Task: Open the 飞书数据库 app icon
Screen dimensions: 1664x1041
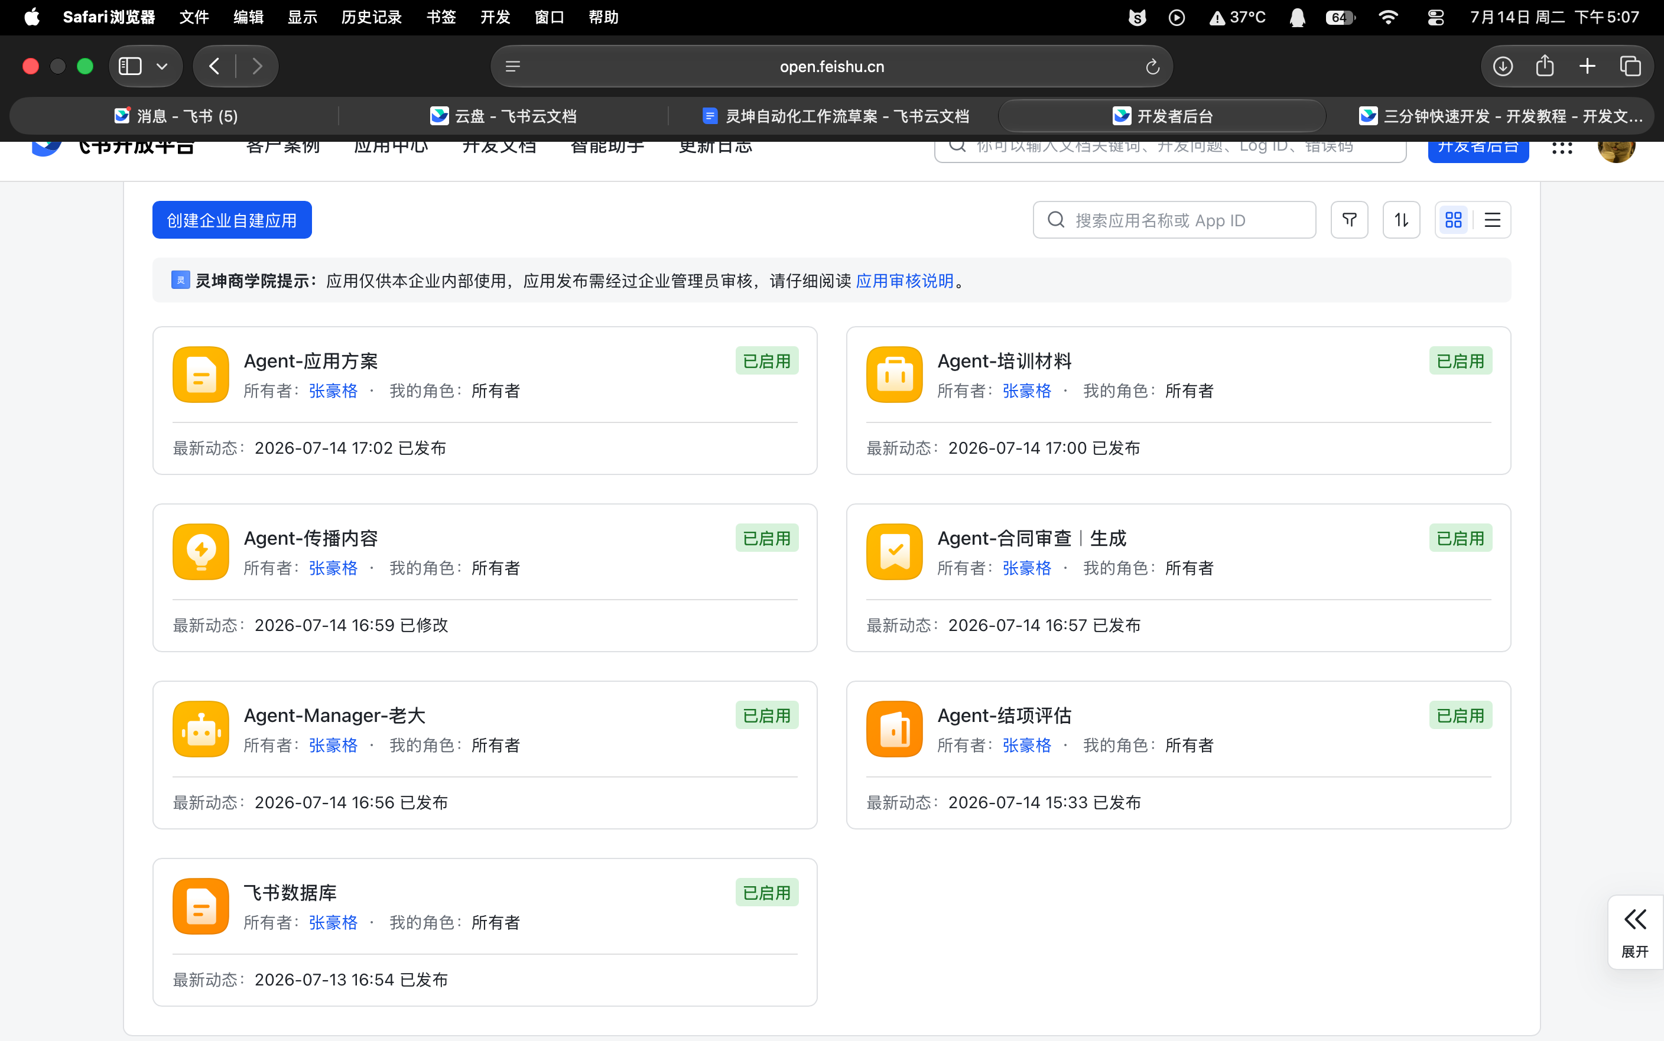Action: pyautogui.click(x=200, y=906)
